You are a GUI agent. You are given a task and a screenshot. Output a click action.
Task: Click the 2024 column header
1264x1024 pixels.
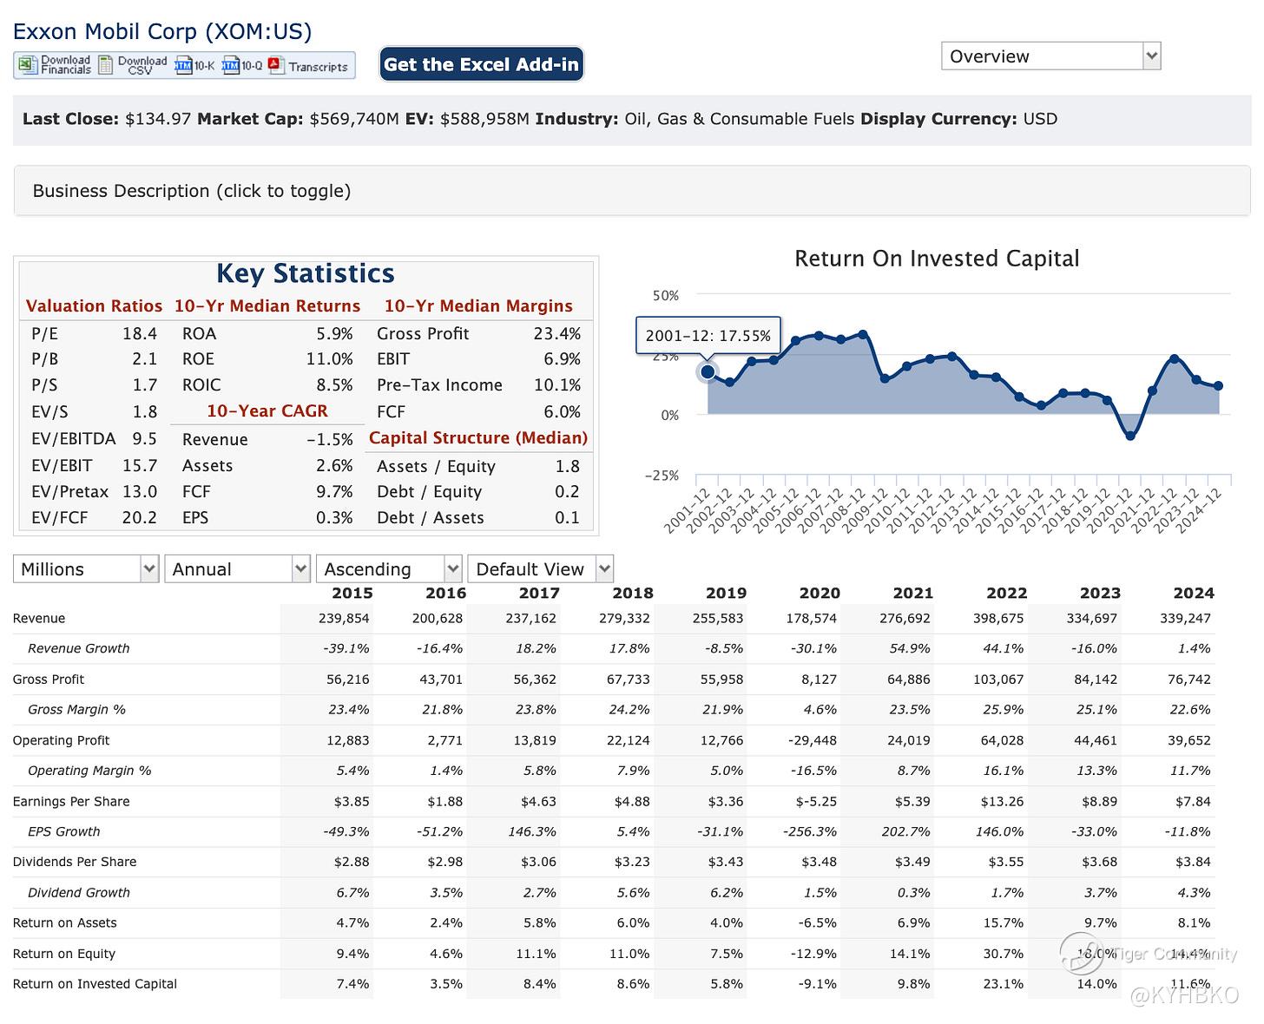(1193, 593)
